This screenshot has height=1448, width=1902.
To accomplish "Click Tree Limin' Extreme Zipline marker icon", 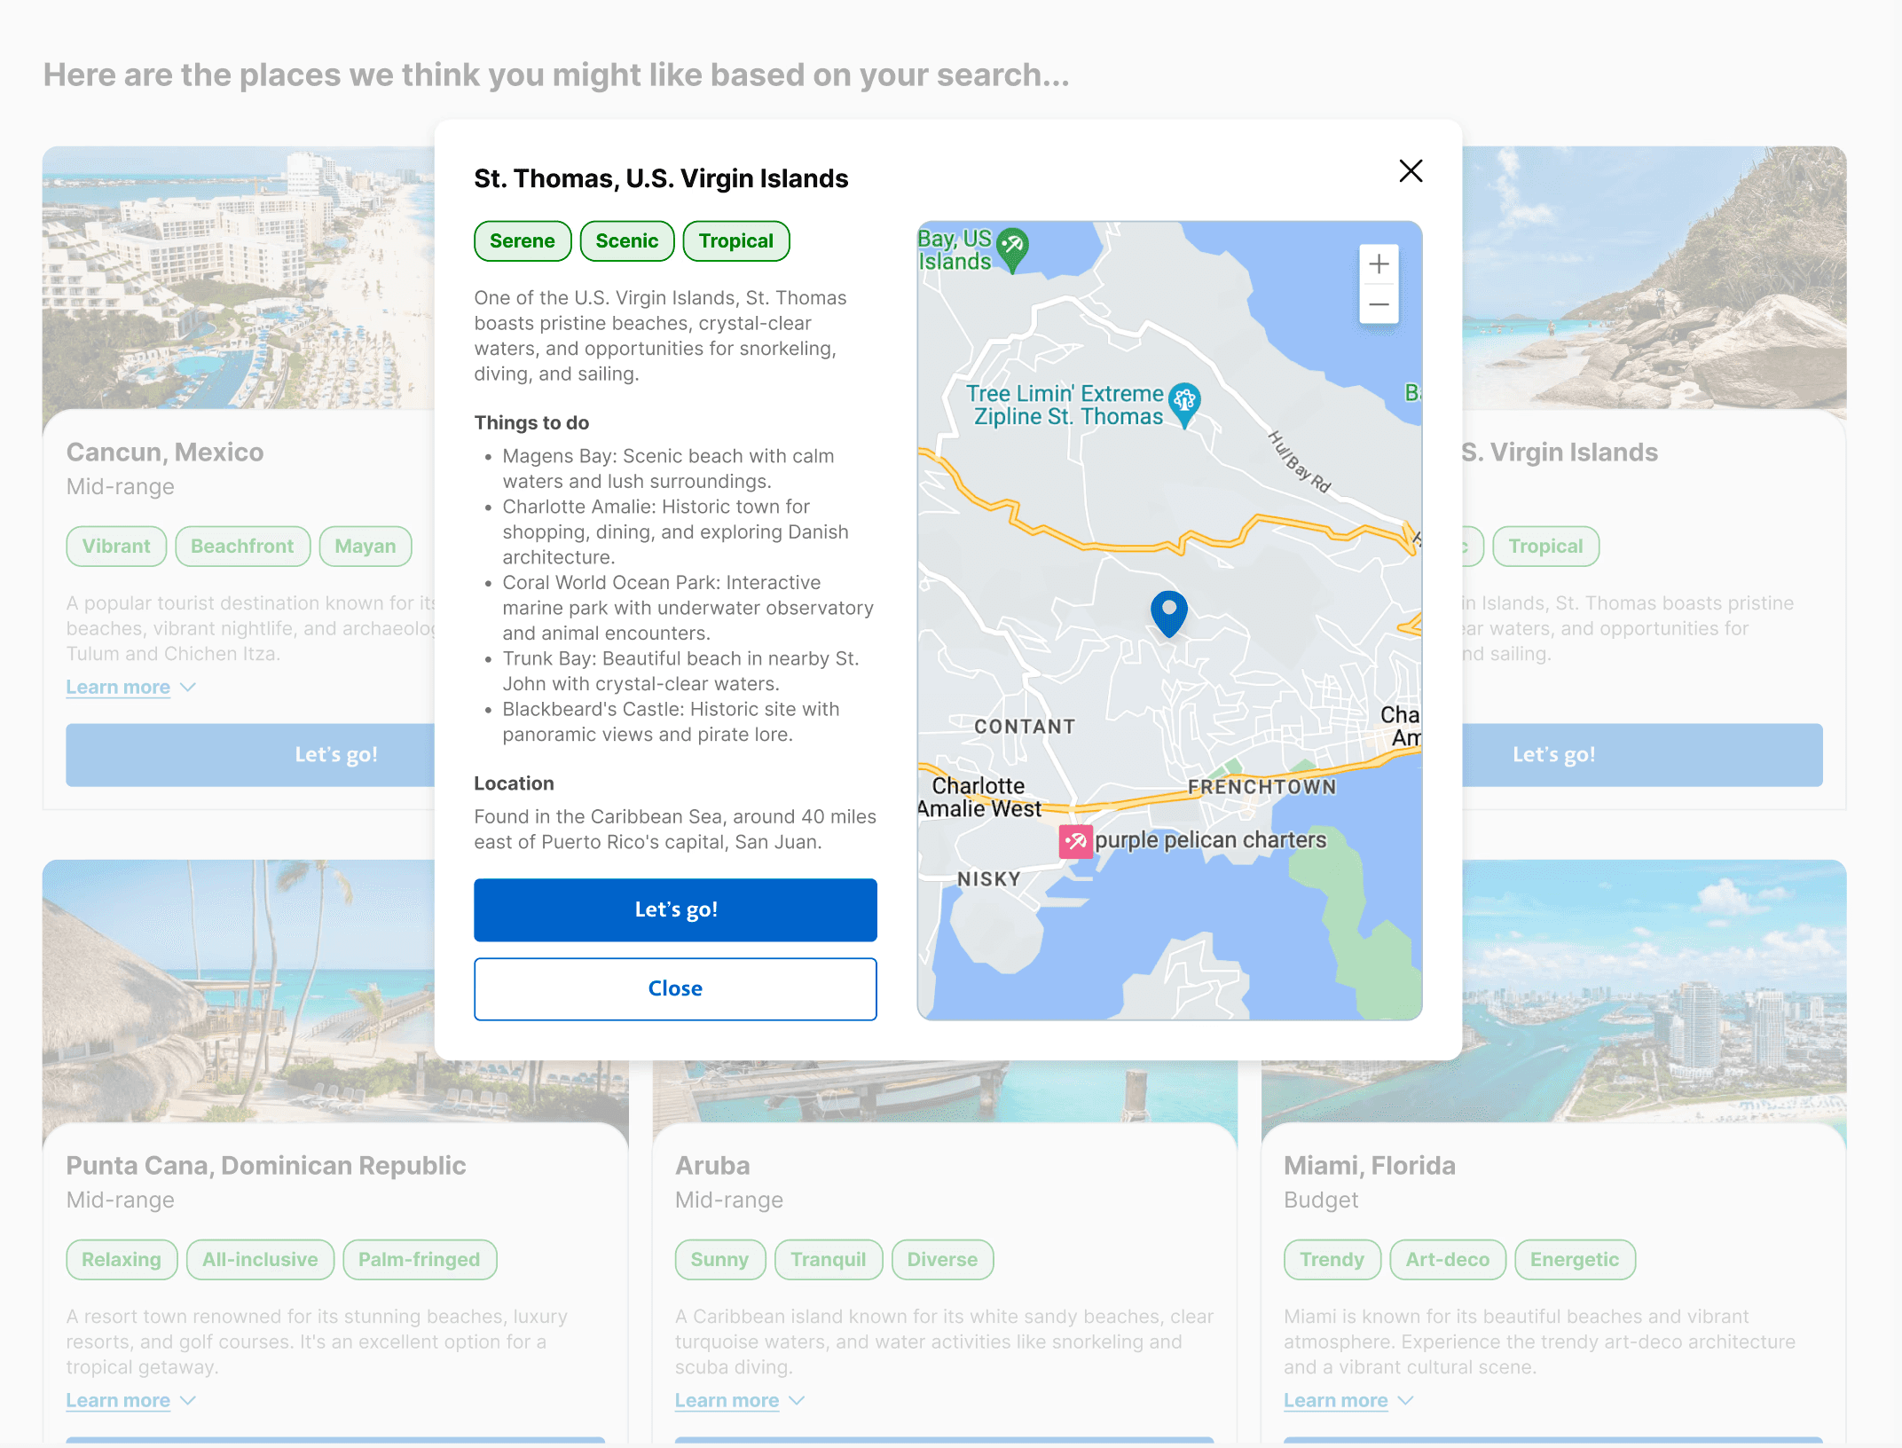I will pos(1184,403).
